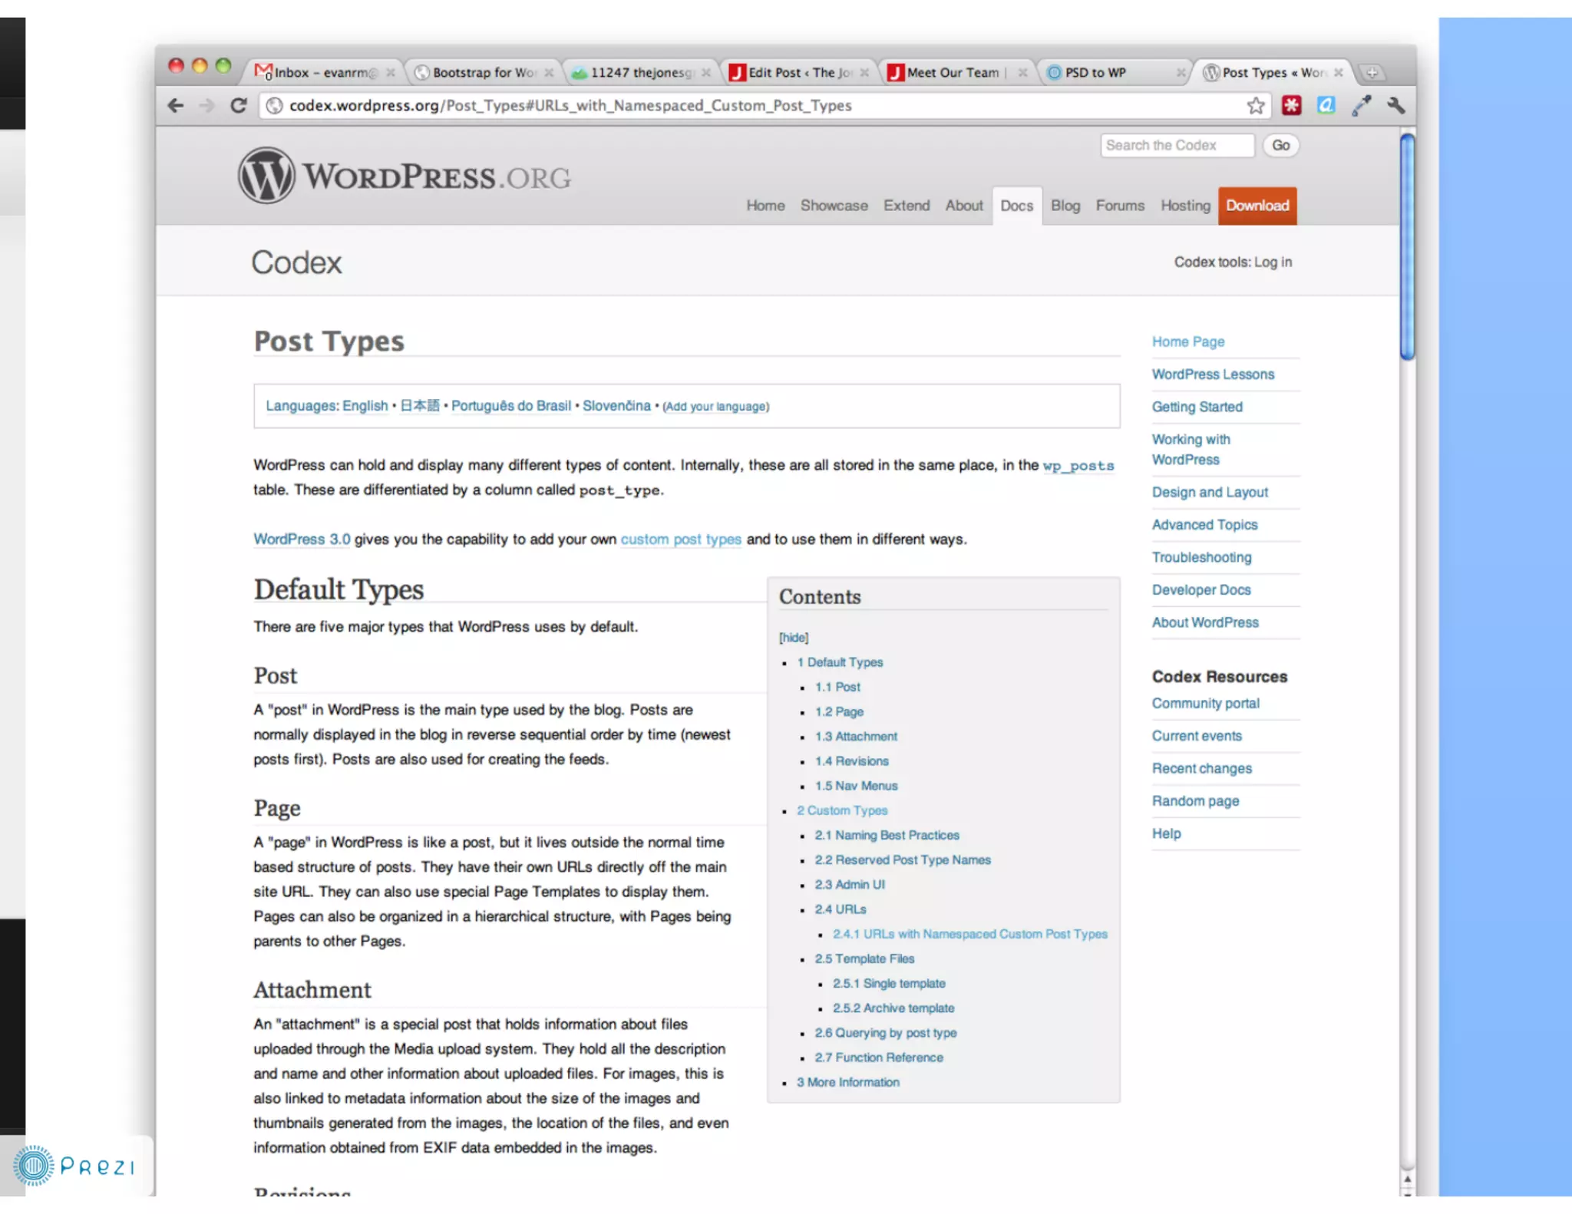The width and height of the screenshot is (1572, 1214).
Task: Jump to 2.2 Reserved Post Type Names
Action: pos(903,860)
